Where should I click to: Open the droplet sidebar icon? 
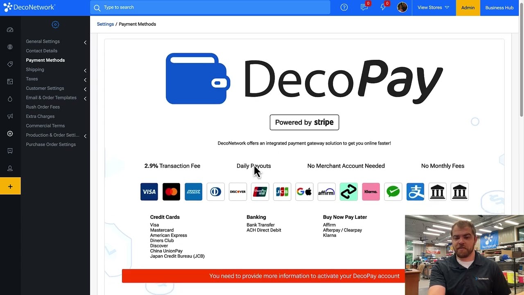tap(10, 99)
